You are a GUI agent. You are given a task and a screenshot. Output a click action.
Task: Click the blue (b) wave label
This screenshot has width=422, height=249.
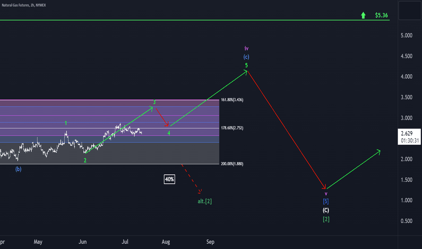18,169
